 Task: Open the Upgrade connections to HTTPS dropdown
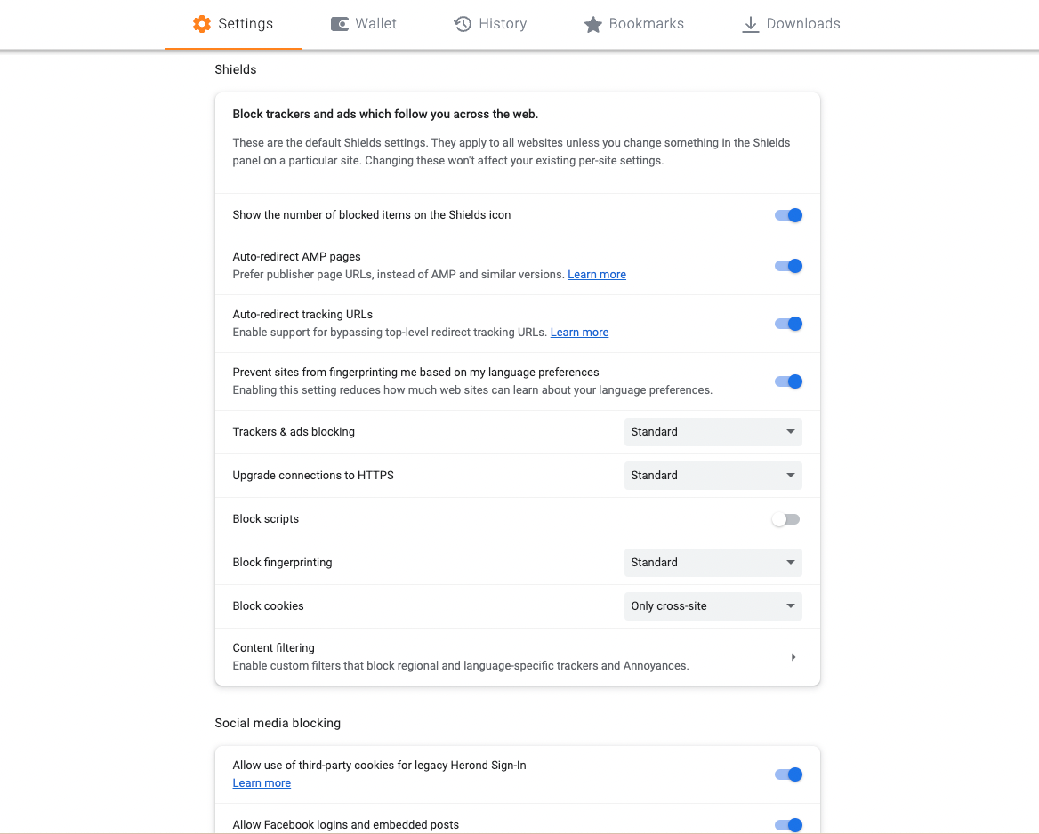713,475
